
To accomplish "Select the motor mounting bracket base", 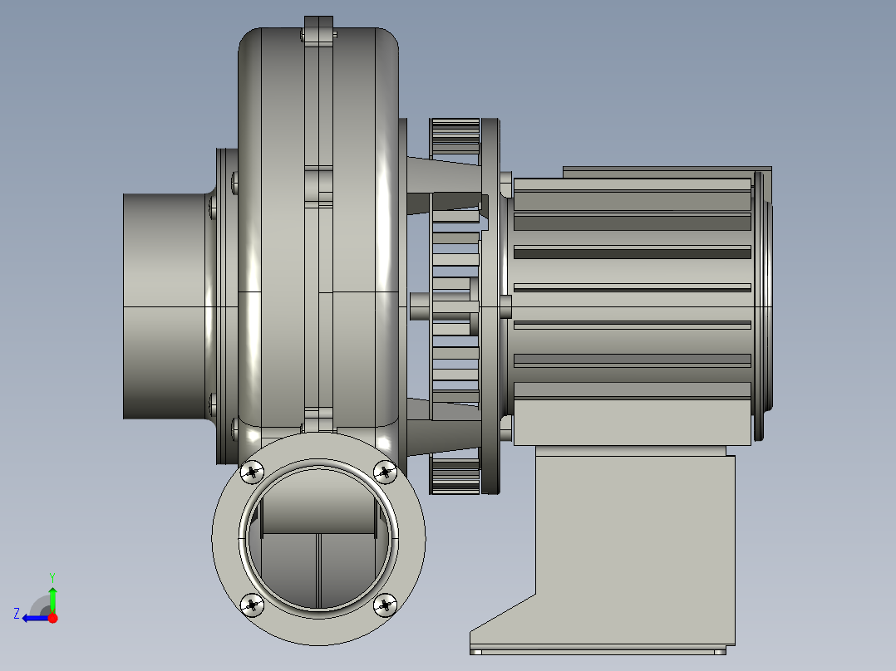I will (603, 551).
